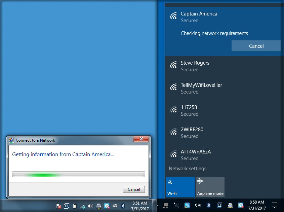Open the Windows 10 notification center icon
The width and height of the screenshot is (284, 212).
tap(274, 205)
